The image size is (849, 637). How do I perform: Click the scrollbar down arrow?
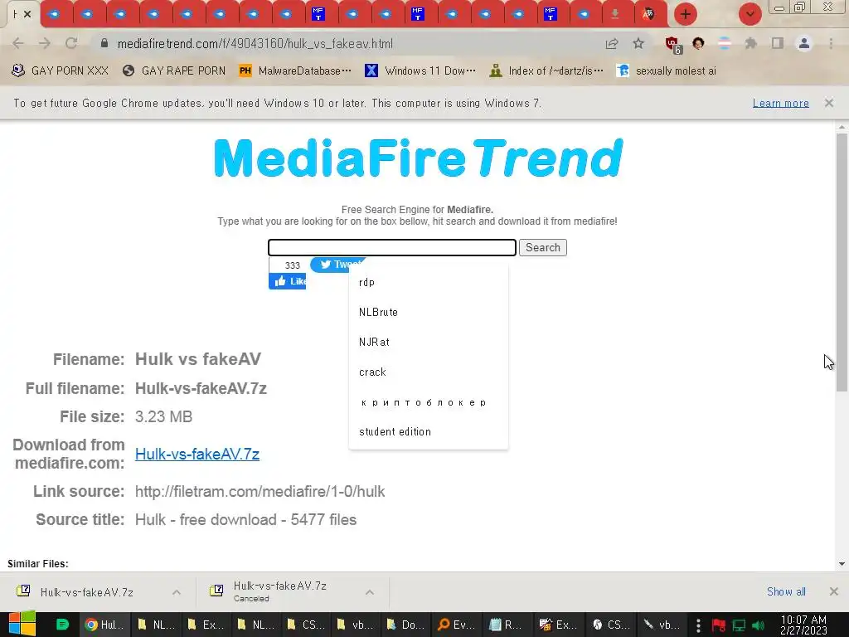(x=842, y=564)
